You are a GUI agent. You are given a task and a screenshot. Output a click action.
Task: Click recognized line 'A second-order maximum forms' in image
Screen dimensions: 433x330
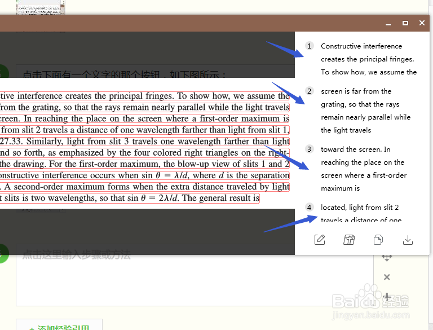(x=145, y=187)
